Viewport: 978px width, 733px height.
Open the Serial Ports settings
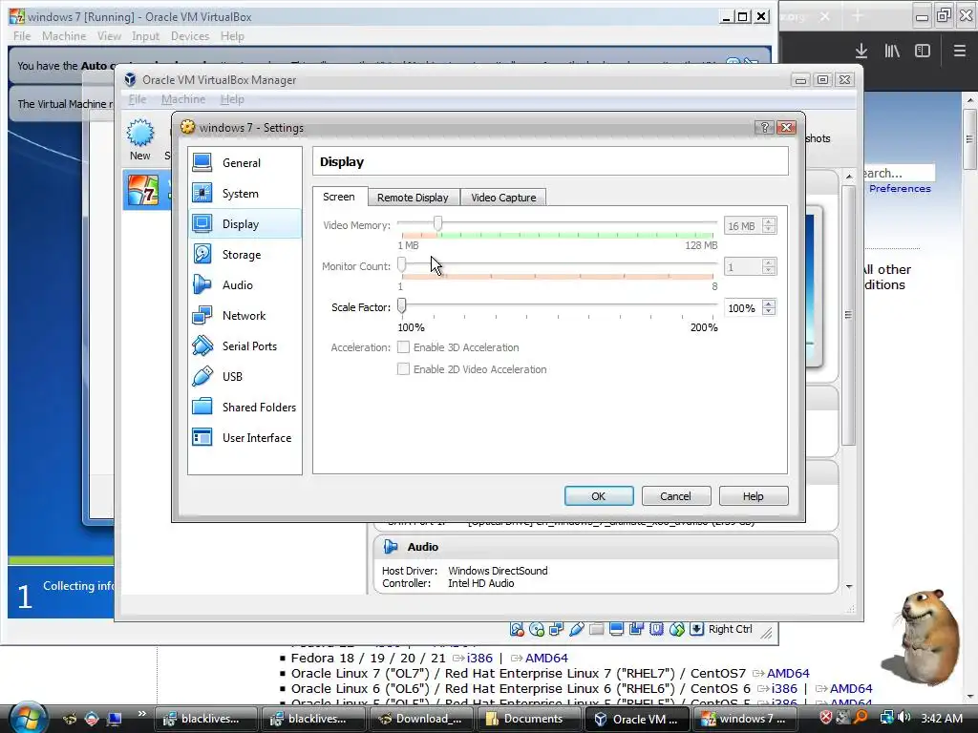(x=244, y=346)
